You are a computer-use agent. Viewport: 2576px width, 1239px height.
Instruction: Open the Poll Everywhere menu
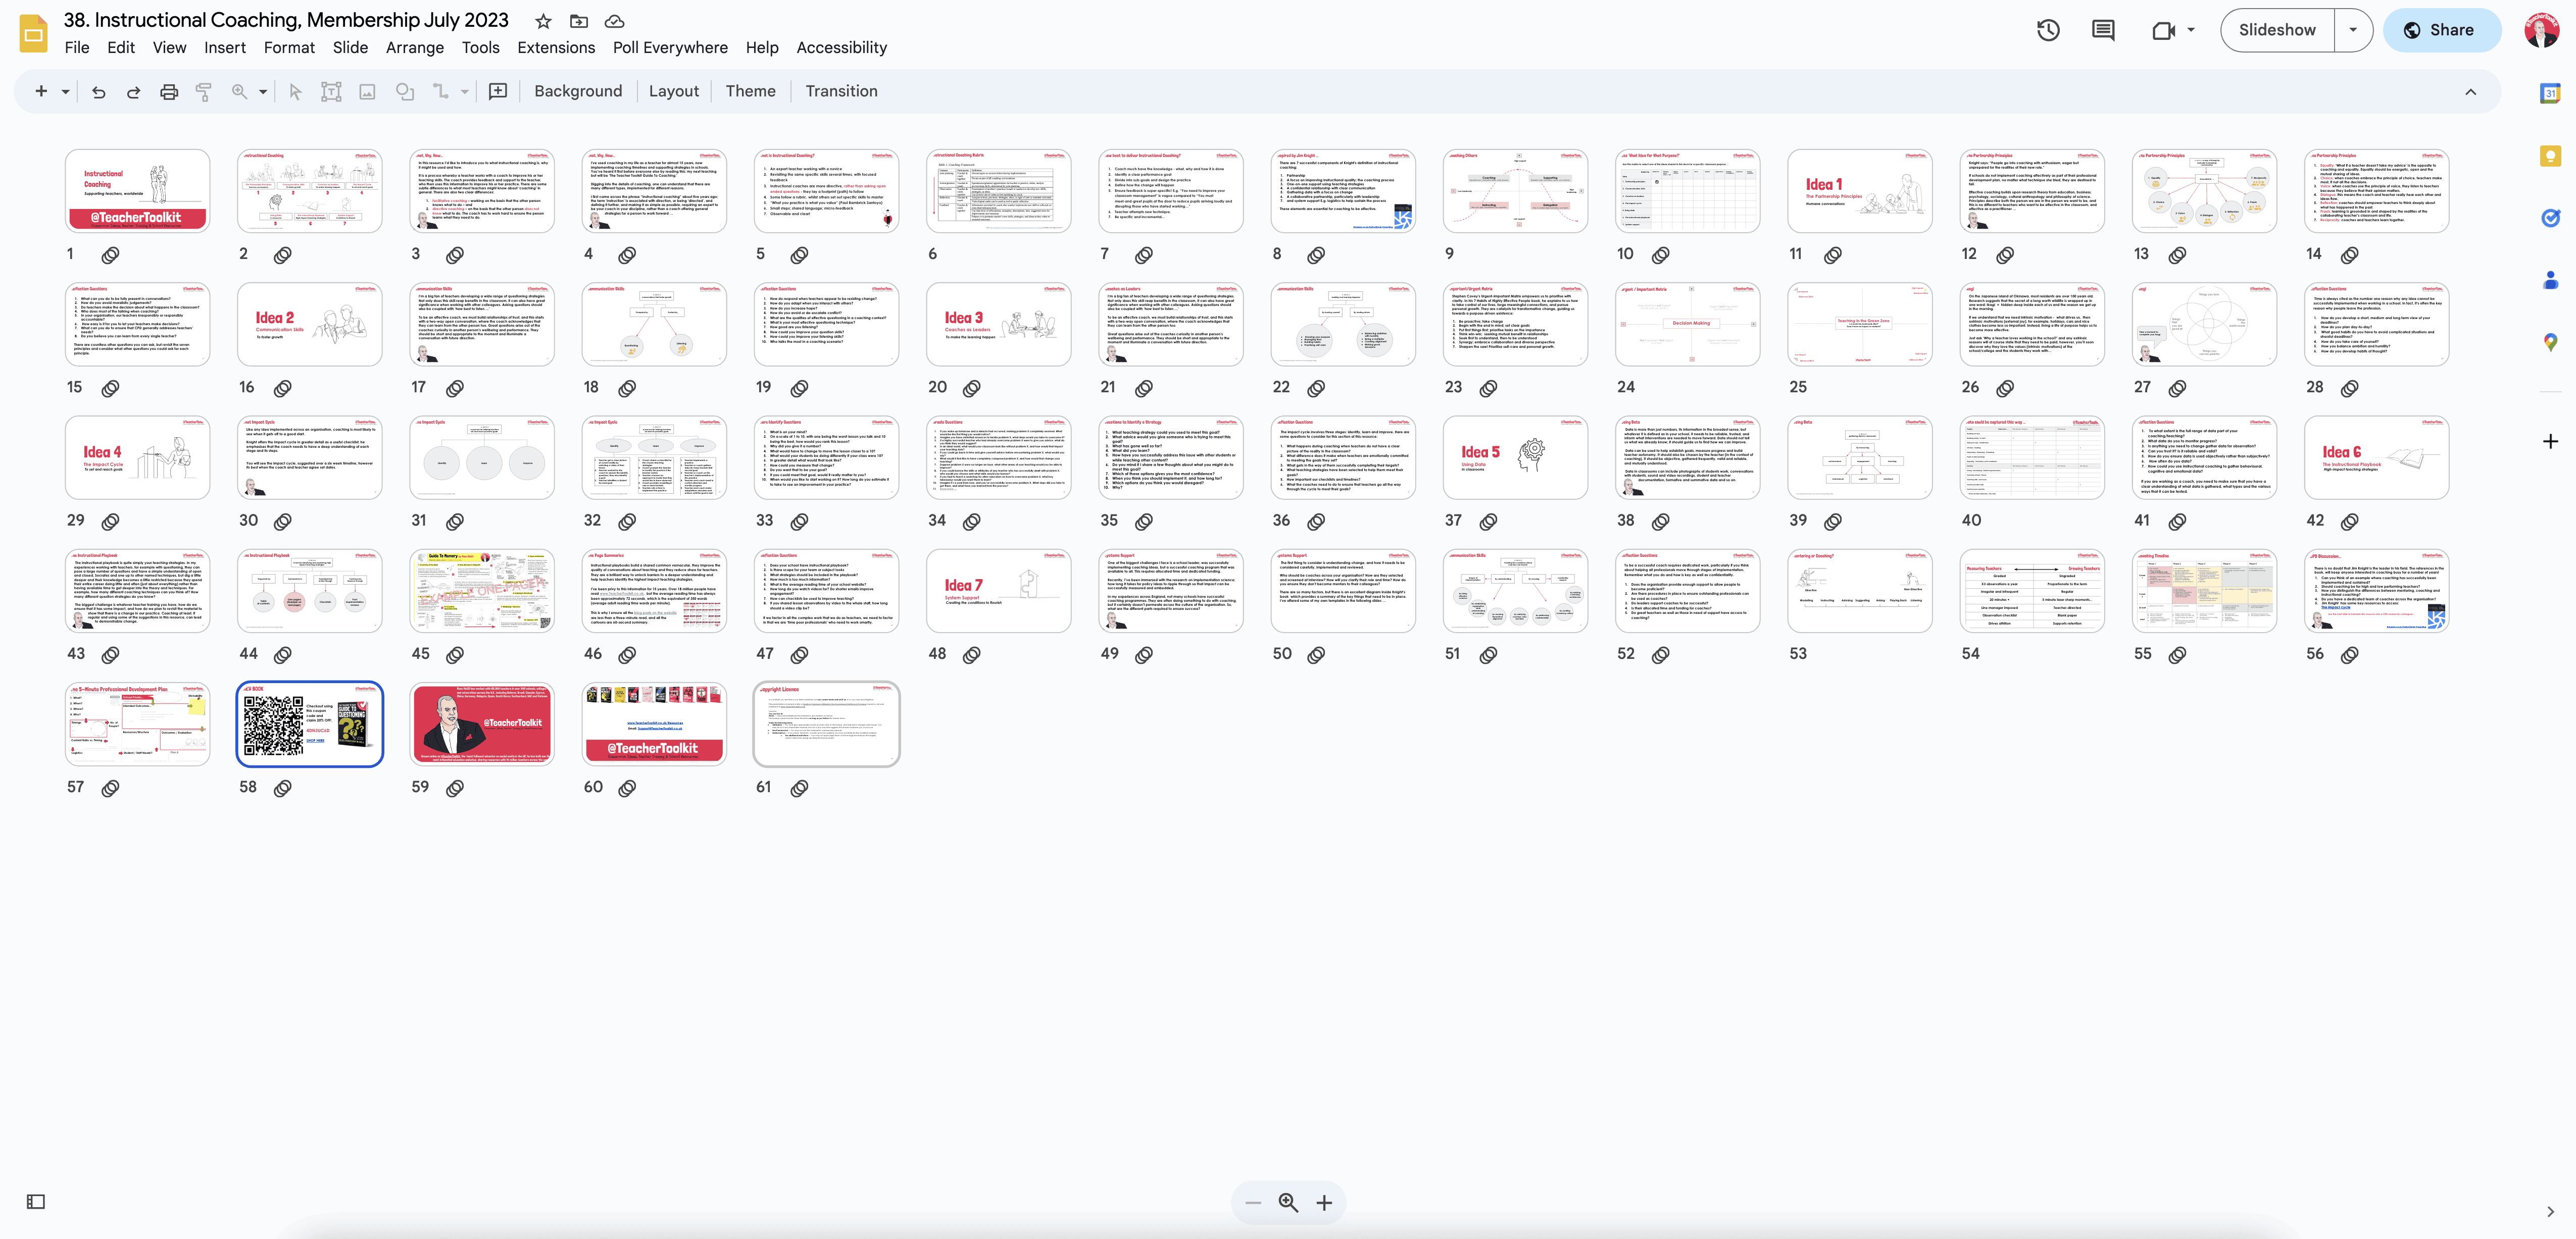pos(669,48)
